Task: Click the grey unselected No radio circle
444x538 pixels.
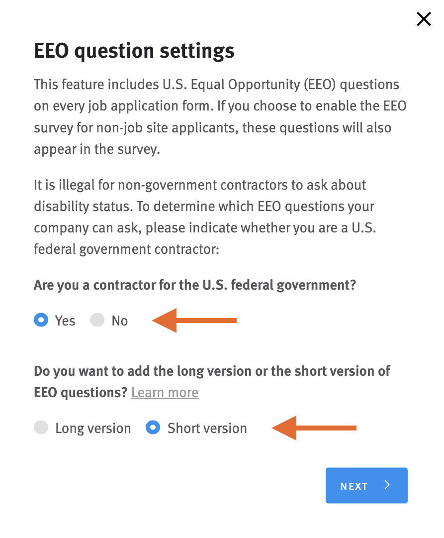Action: pos(97,320)
